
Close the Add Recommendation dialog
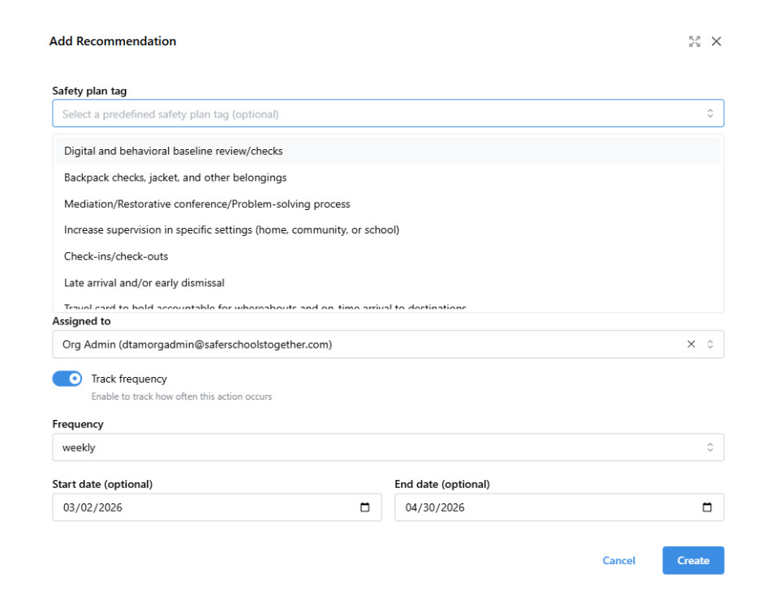click(716, 41)
